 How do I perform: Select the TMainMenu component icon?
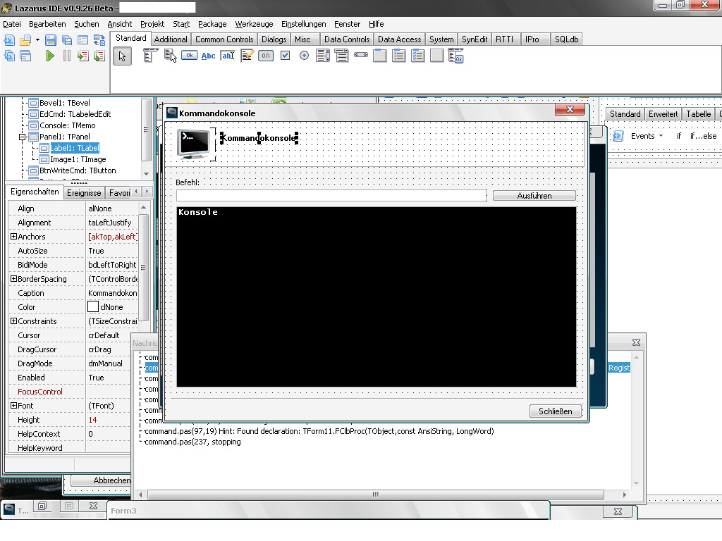click(150, 56)
